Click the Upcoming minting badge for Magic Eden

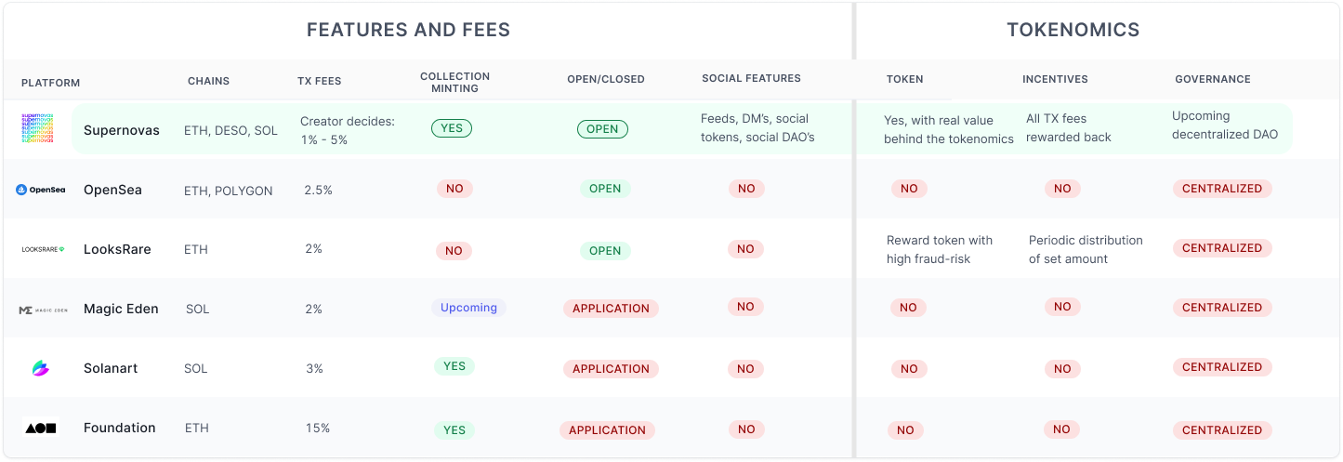pyautogui.click(x=468, y=308)
